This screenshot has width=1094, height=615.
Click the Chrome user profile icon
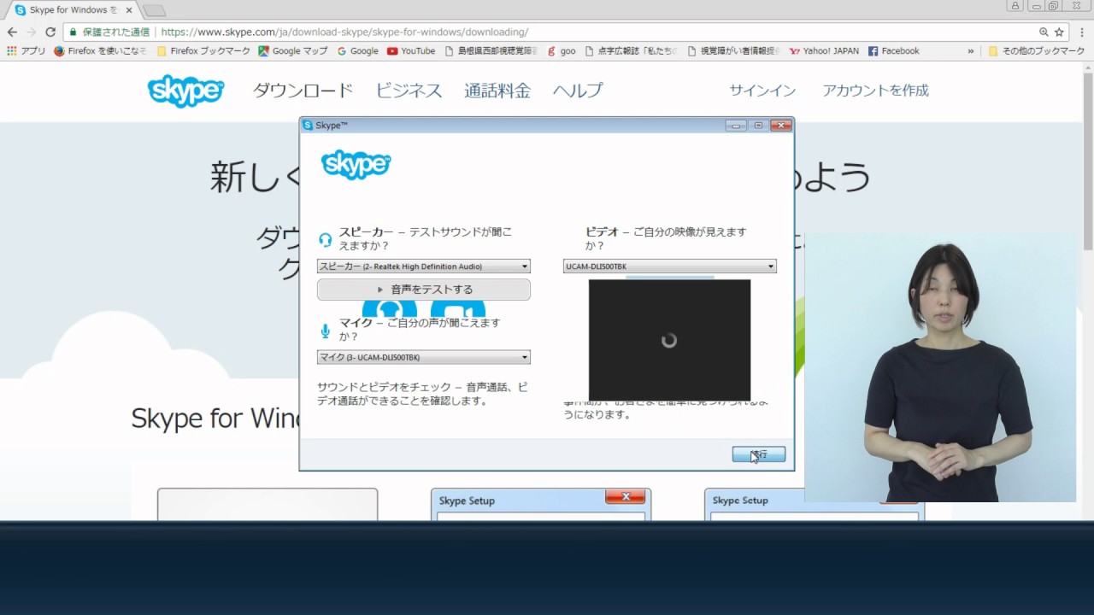coord(1015,6)
